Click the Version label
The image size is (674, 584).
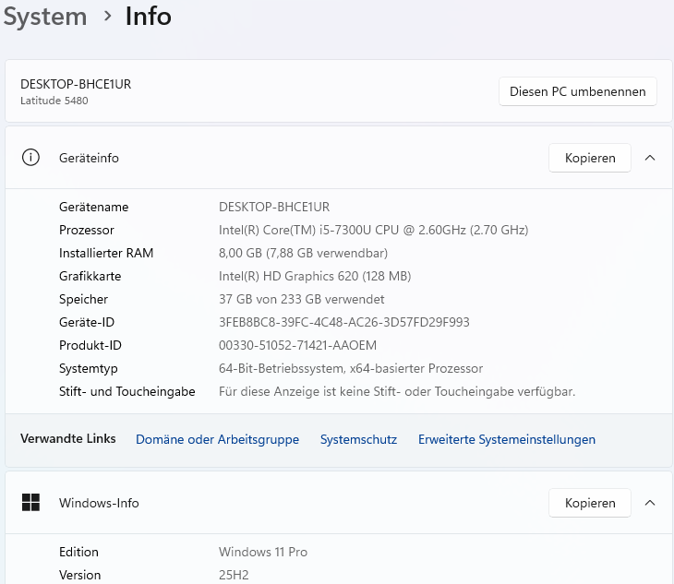(x=80, y=575)
